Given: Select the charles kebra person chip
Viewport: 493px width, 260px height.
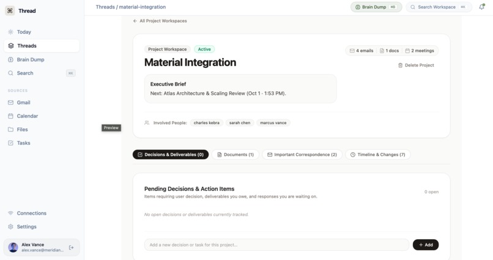Looking at the screenshot, I should coord(207,122).
